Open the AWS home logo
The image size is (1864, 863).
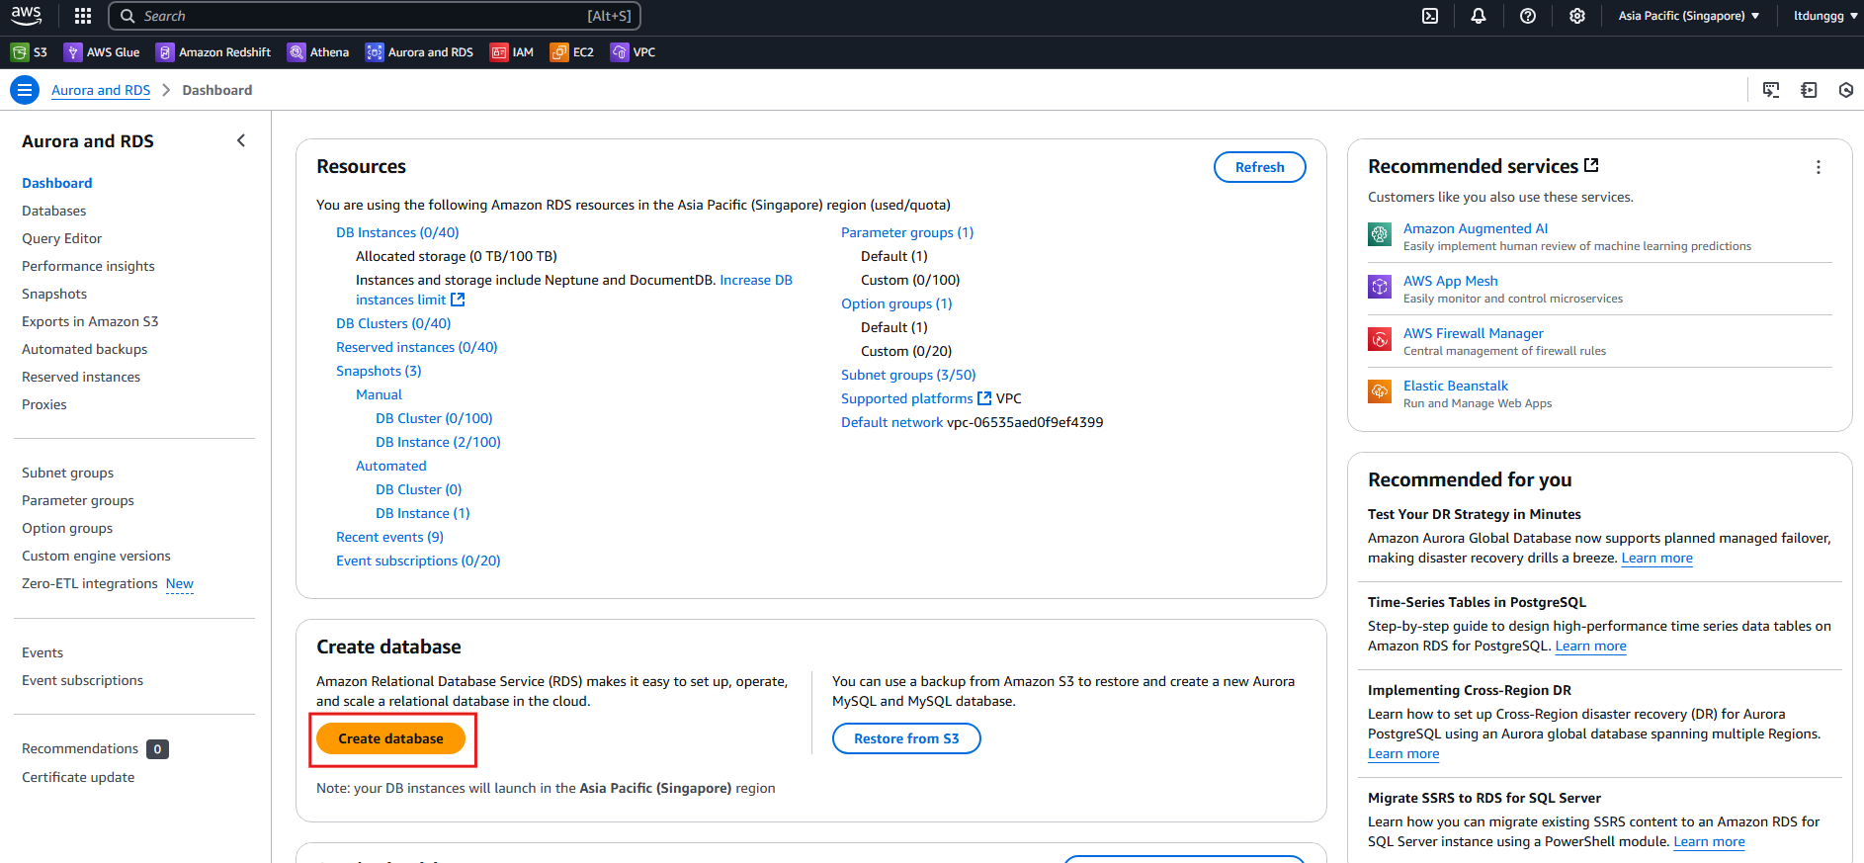[27, 16]
